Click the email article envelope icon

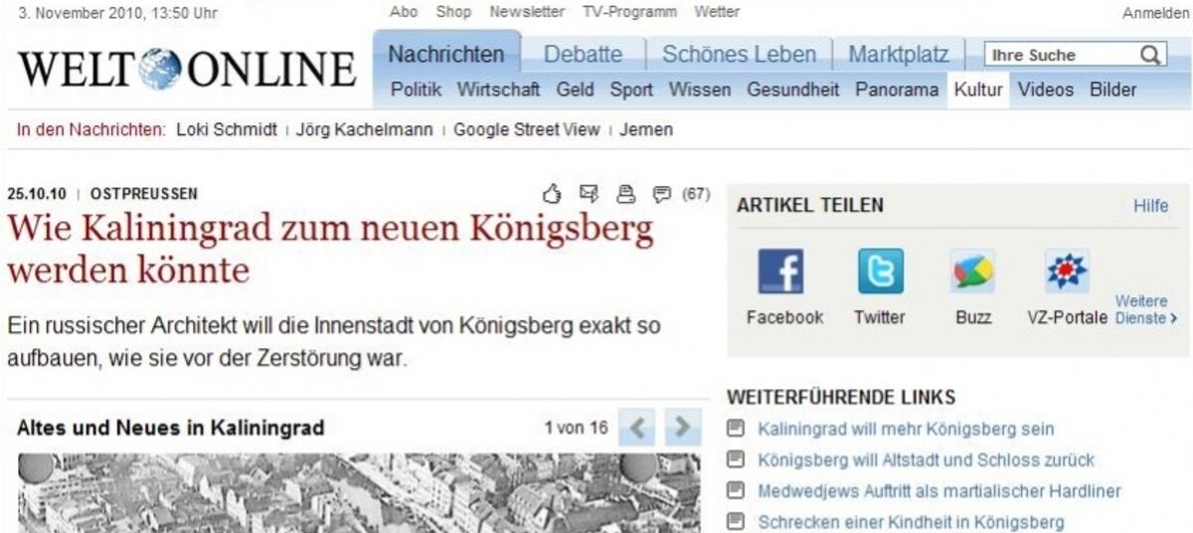[589, 193]
